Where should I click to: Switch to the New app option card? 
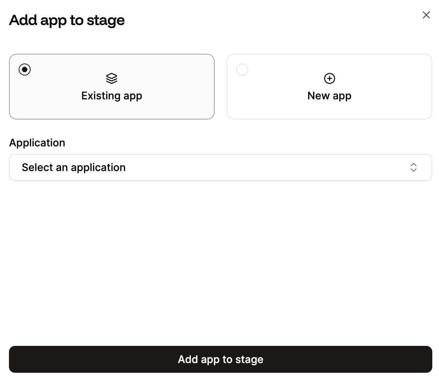[329, 87]
